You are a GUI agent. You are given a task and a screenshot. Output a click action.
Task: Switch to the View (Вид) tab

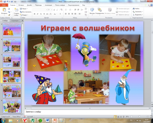click(x=84, y=5)
